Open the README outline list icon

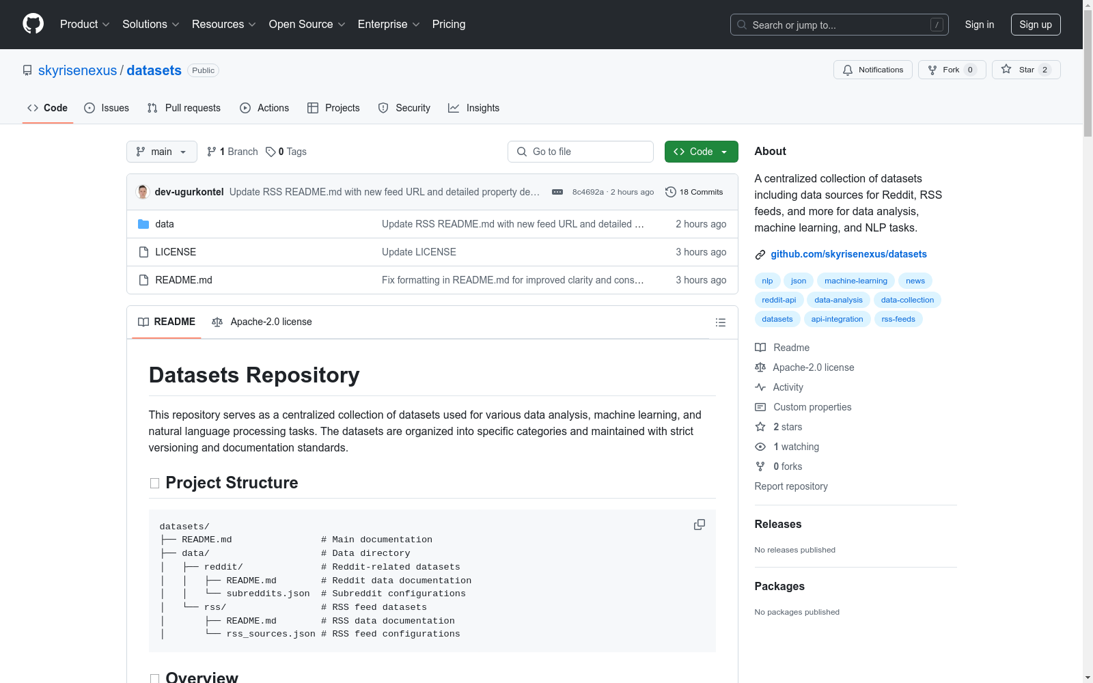721,322
